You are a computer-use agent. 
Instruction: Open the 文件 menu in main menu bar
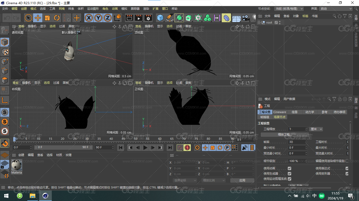click(5, 9)
